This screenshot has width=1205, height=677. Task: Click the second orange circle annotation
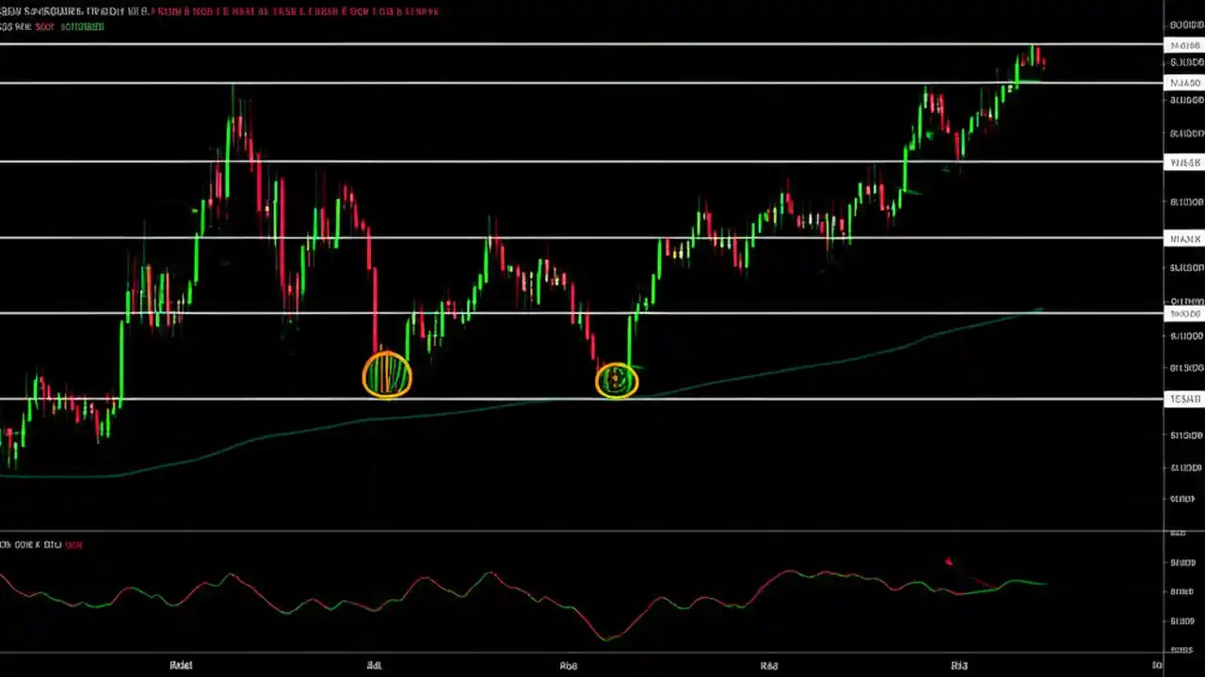tap(617, 380)
